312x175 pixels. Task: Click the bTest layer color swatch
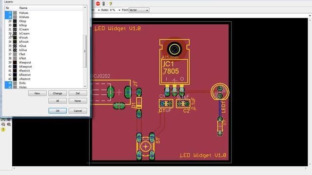tap(15, 58)
